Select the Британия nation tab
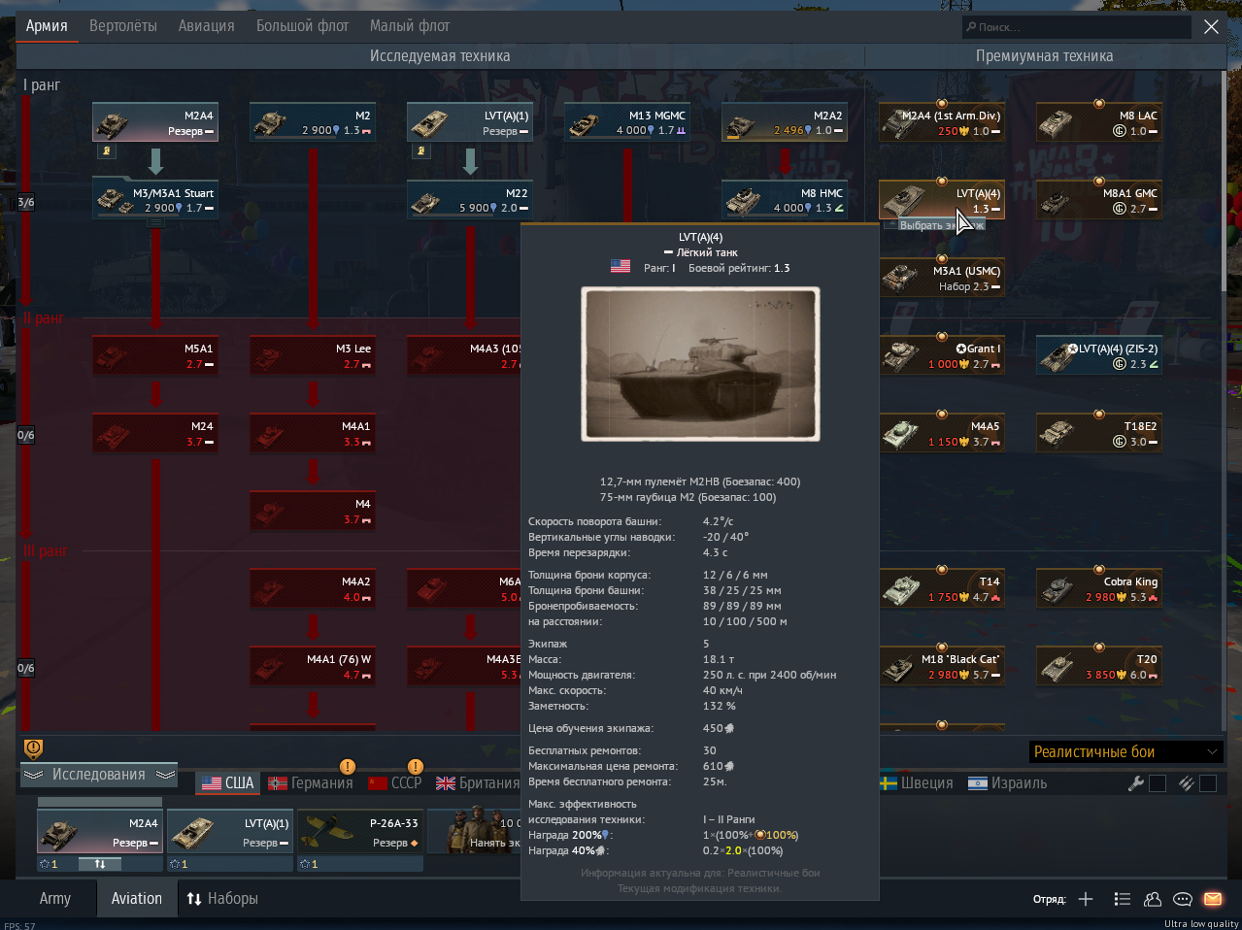The width and height of the screenshot is (1242, 930). (477, 783)
